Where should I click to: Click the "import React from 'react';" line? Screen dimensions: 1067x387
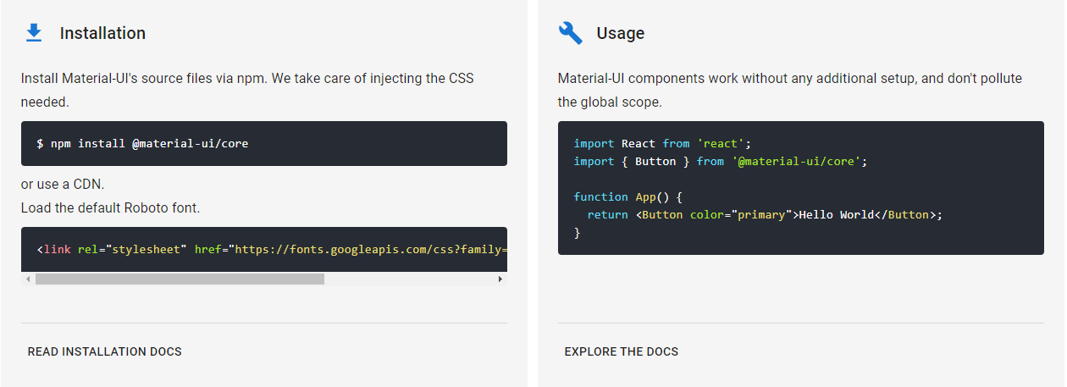(x=662, y=144)
